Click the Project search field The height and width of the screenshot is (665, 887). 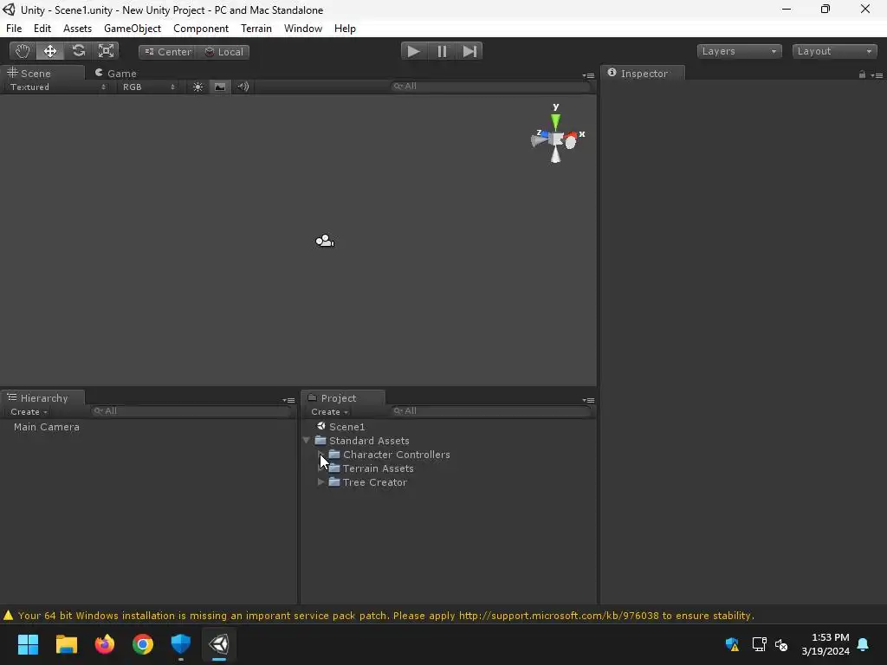[490, 411]
